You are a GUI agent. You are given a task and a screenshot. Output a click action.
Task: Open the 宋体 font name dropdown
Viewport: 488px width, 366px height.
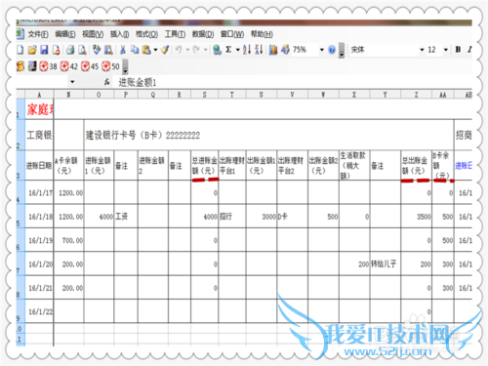422,50
